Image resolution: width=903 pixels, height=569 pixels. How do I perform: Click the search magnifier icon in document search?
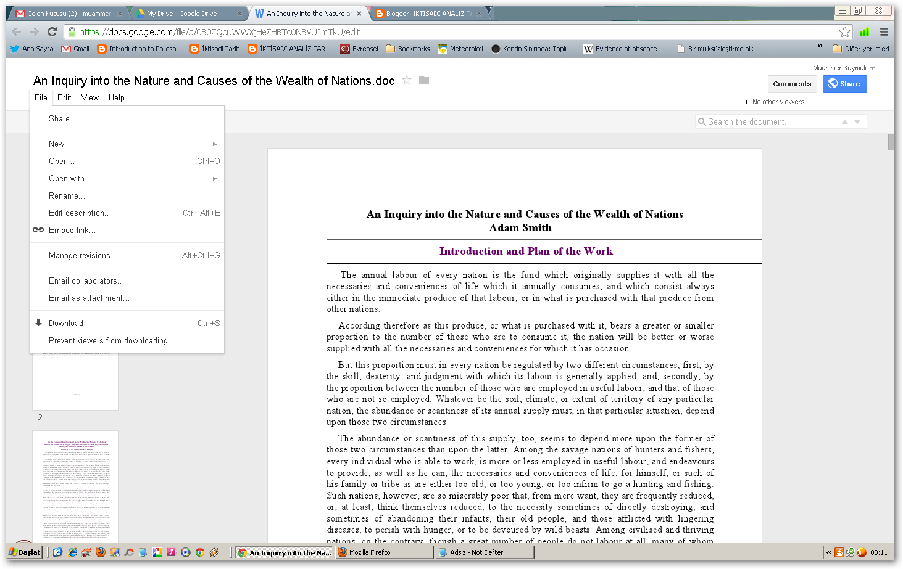coord(702,122)
